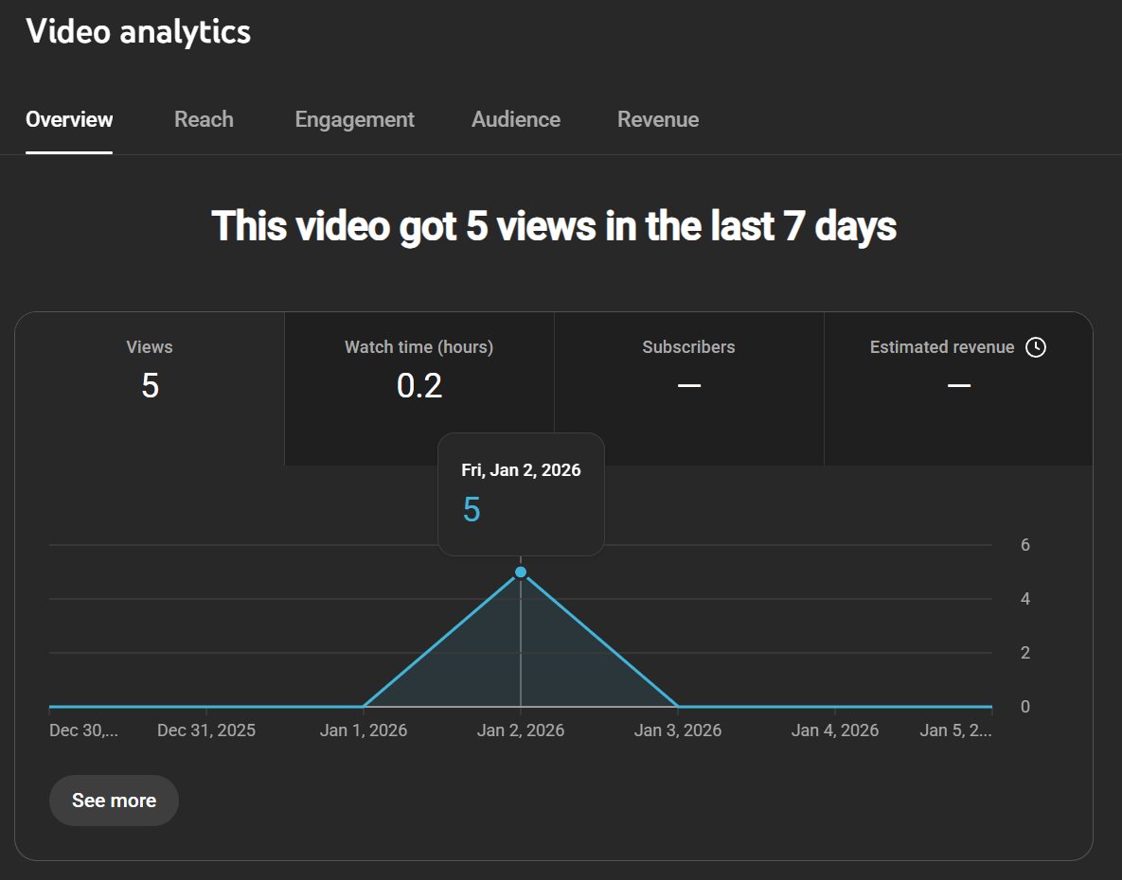This screenshot has width=1122, height=880.
Task: Open the Audience tab
Action: tap(516, 119)
